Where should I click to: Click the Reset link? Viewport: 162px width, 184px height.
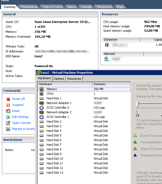tap(16, 111)
